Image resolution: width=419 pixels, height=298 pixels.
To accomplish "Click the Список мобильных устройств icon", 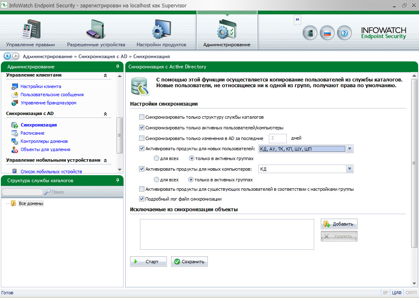I will point(14,171).
